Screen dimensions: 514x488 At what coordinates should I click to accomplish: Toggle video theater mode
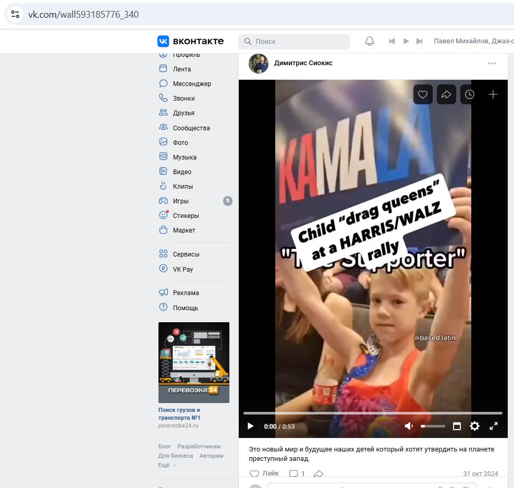click(457, 426)
